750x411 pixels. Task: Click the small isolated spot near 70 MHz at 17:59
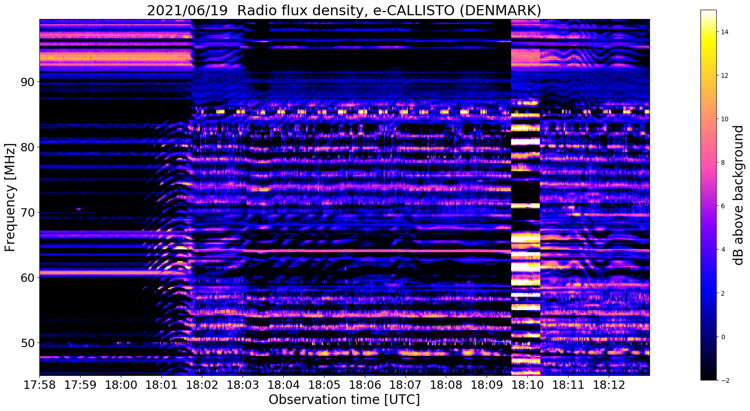[79, 209]
